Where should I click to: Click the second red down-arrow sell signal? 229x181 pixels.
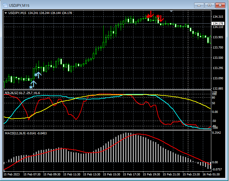click(161, 18)
